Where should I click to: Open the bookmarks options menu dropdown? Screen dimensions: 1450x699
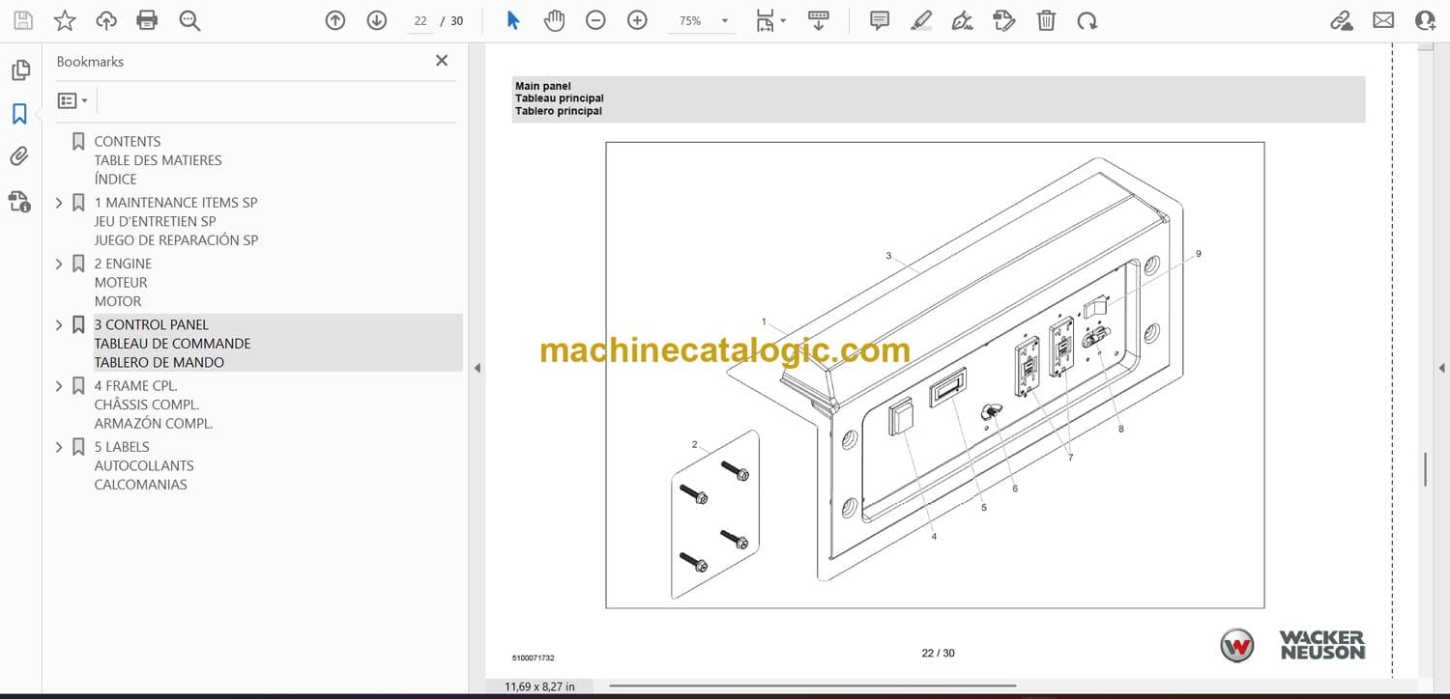[72, 100]
